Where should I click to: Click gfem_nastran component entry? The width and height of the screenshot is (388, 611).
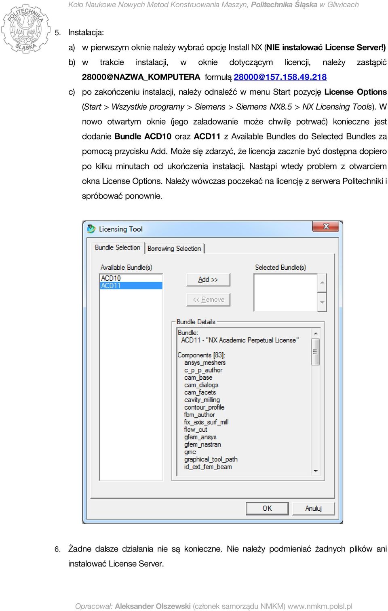pos(202,444)
